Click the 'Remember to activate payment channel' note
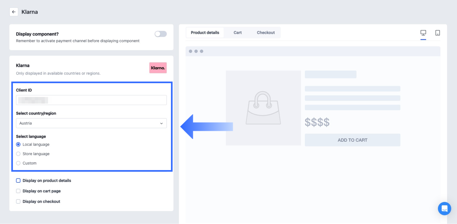Viewport: 457px width, 224px height. (78, 41)
